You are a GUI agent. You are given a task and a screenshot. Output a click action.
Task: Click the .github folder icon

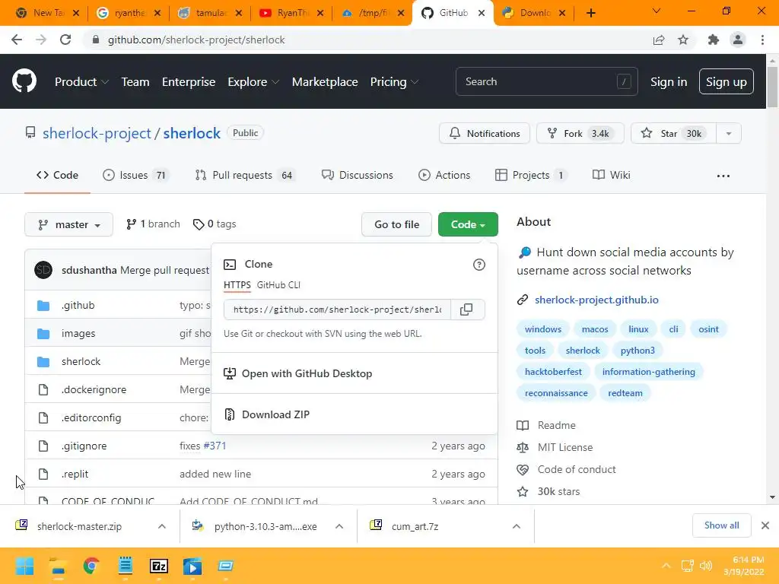coord(43,306)
